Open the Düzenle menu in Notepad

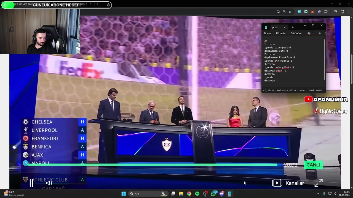[281, 33]
